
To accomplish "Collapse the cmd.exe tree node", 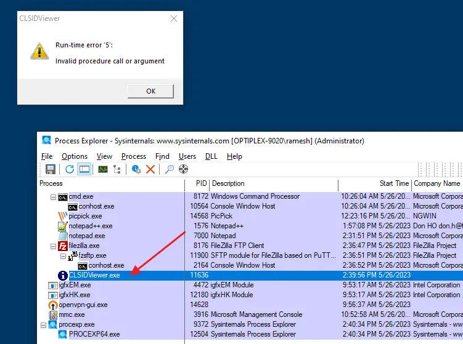I will [53, 197].
